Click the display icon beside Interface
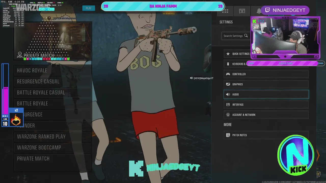Image resolution: width=326 pixels, height=183 pixels. pos(228,105)
